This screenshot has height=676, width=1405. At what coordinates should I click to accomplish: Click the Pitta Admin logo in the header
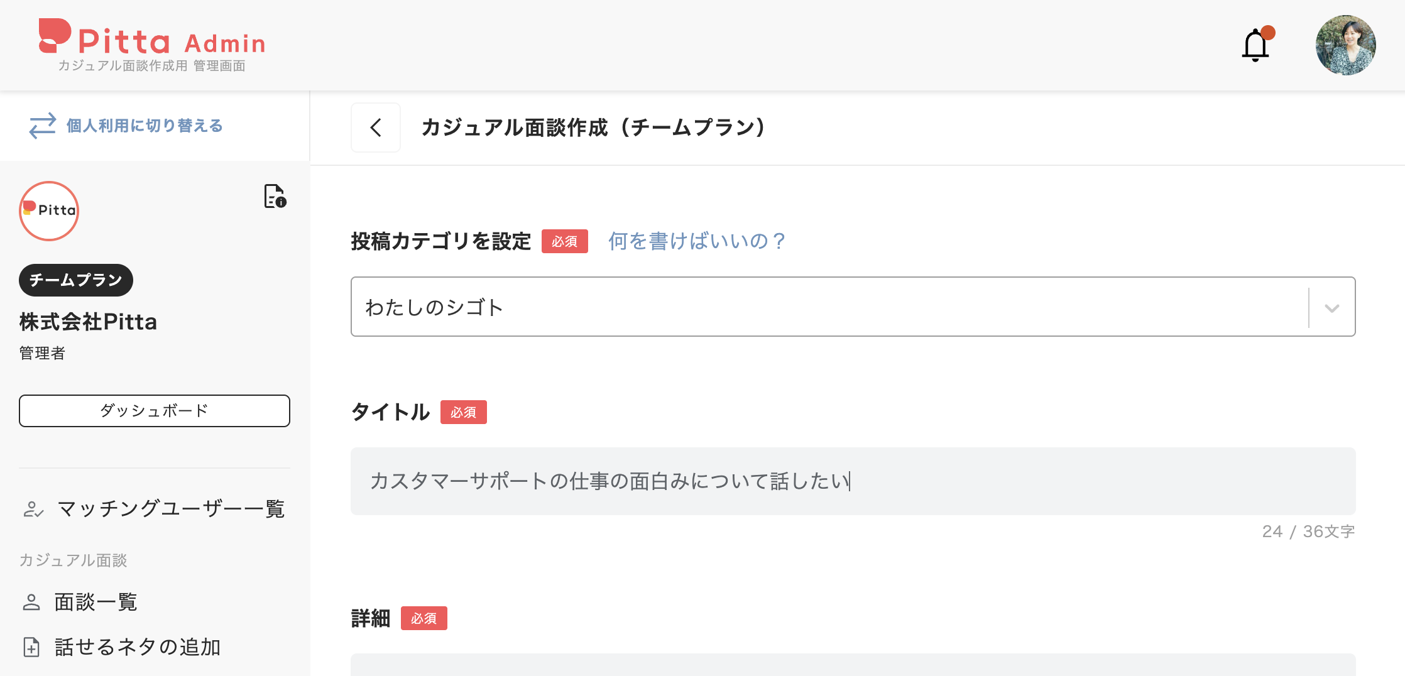(151, 41)
